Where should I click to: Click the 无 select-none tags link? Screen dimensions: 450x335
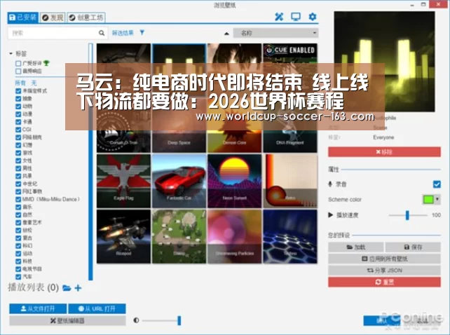[x=34, y=83]
